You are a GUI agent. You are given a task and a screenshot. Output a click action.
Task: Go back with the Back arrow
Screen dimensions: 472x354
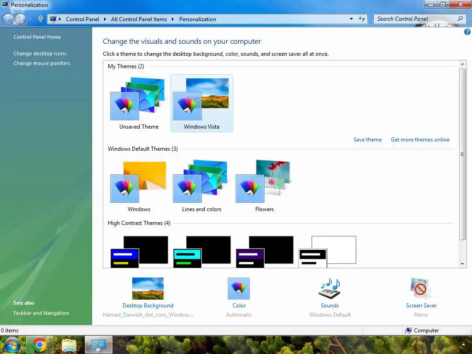click(8, 19)
